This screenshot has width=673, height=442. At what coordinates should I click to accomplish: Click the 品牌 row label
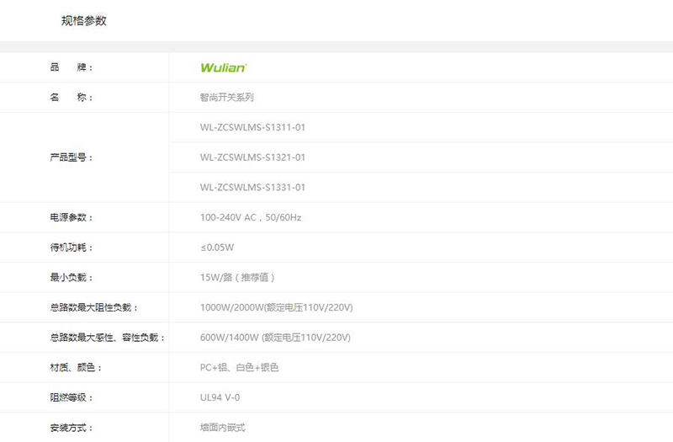72,67
